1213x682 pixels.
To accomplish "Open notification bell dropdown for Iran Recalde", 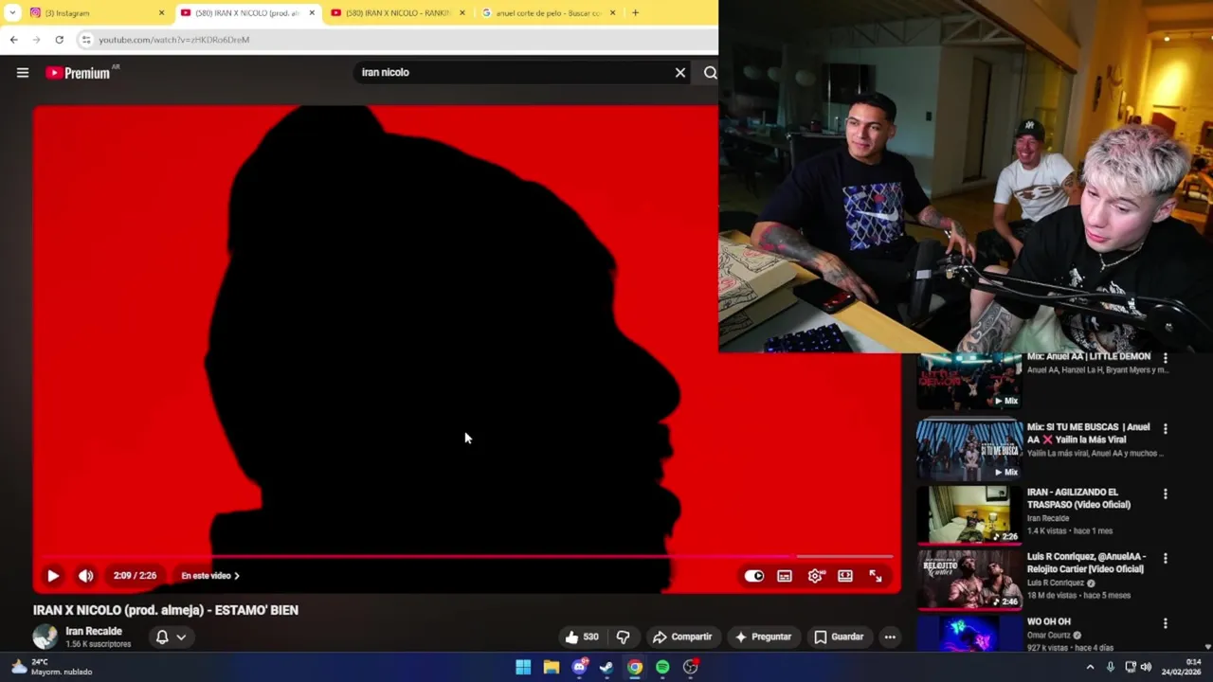I will [x=171, y=637].
